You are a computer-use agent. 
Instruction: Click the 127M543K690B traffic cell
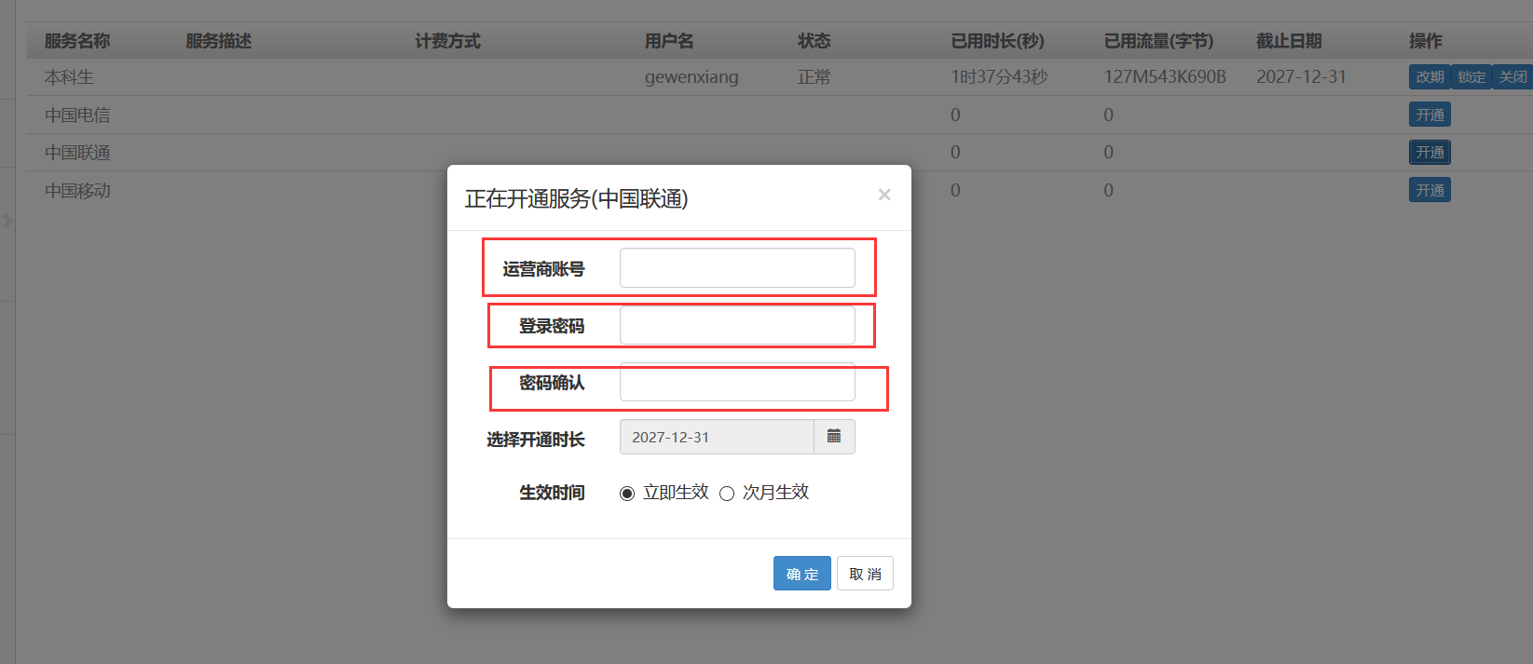pos(1165,77)
